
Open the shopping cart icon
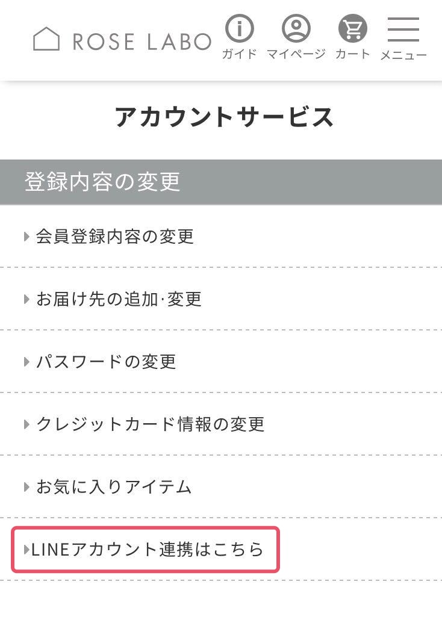tap(353, 28)
